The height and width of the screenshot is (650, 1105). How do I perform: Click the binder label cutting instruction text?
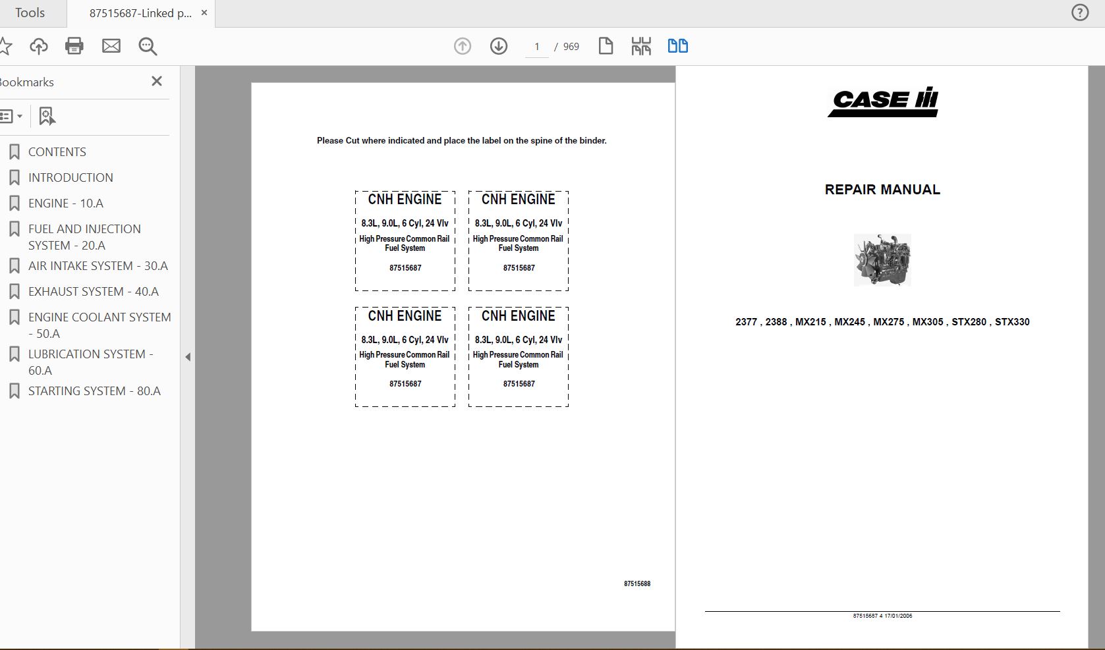click(462, 140)
